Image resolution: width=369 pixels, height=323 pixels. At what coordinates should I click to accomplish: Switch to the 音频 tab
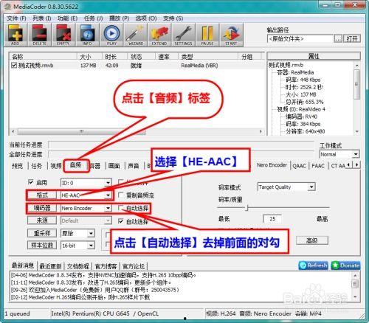[76, 165]
